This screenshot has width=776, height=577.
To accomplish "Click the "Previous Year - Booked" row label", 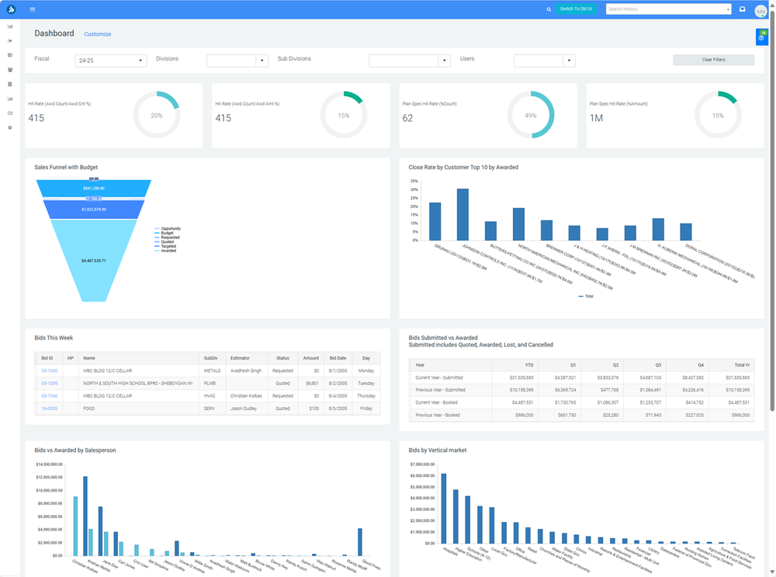I will [x=438, y=415].
